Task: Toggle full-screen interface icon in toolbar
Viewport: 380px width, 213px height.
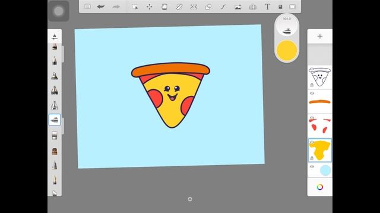Action: pyautogui.click(x=292, y=7)
